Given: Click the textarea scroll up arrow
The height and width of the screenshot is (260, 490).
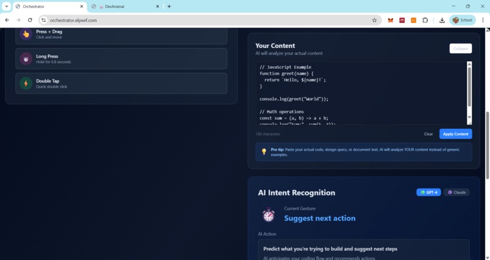Looking at the screenshot, I should pos(469,64).
